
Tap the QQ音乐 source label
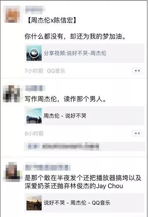pyautogui.click(x=56, y=71)
